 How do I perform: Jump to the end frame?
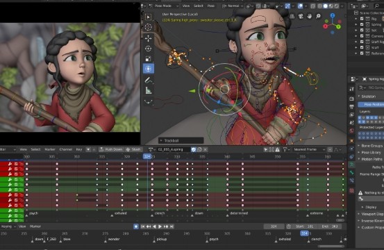172,226
